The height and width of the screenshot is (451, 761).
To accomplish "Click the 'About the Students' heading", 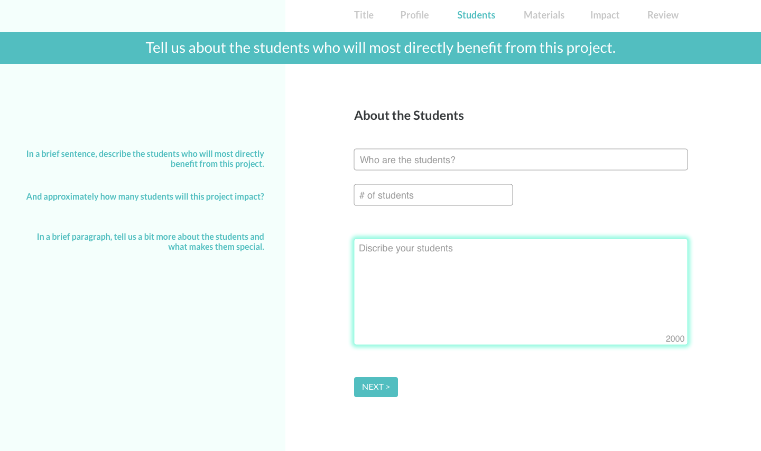I will [x=409, y=116].
